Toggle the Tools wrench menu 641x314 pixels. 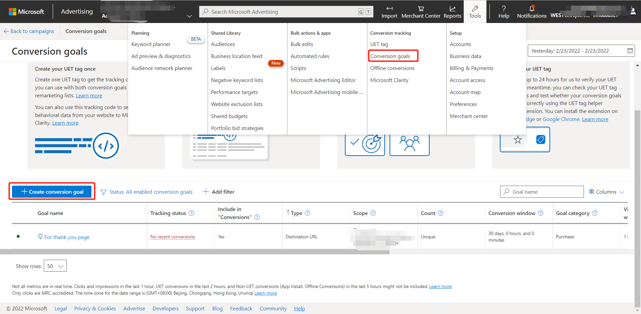[x=475, y=12]
